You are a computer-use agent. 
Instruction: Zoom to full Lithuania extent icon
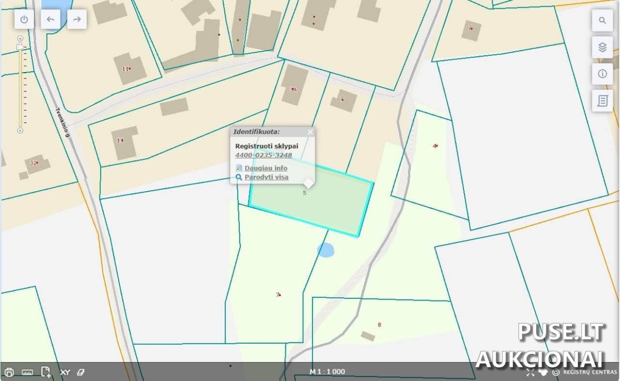click(x=543, y=372)
